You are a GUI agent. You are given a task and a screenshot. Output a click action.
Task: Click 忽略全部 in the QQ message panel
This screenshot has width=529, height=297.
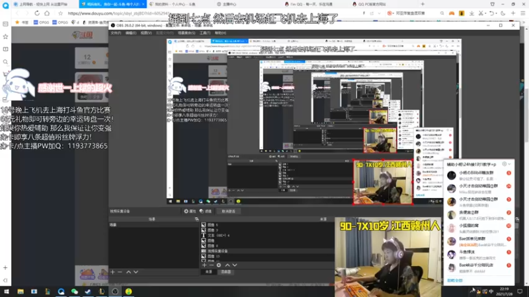coord(455,280)
